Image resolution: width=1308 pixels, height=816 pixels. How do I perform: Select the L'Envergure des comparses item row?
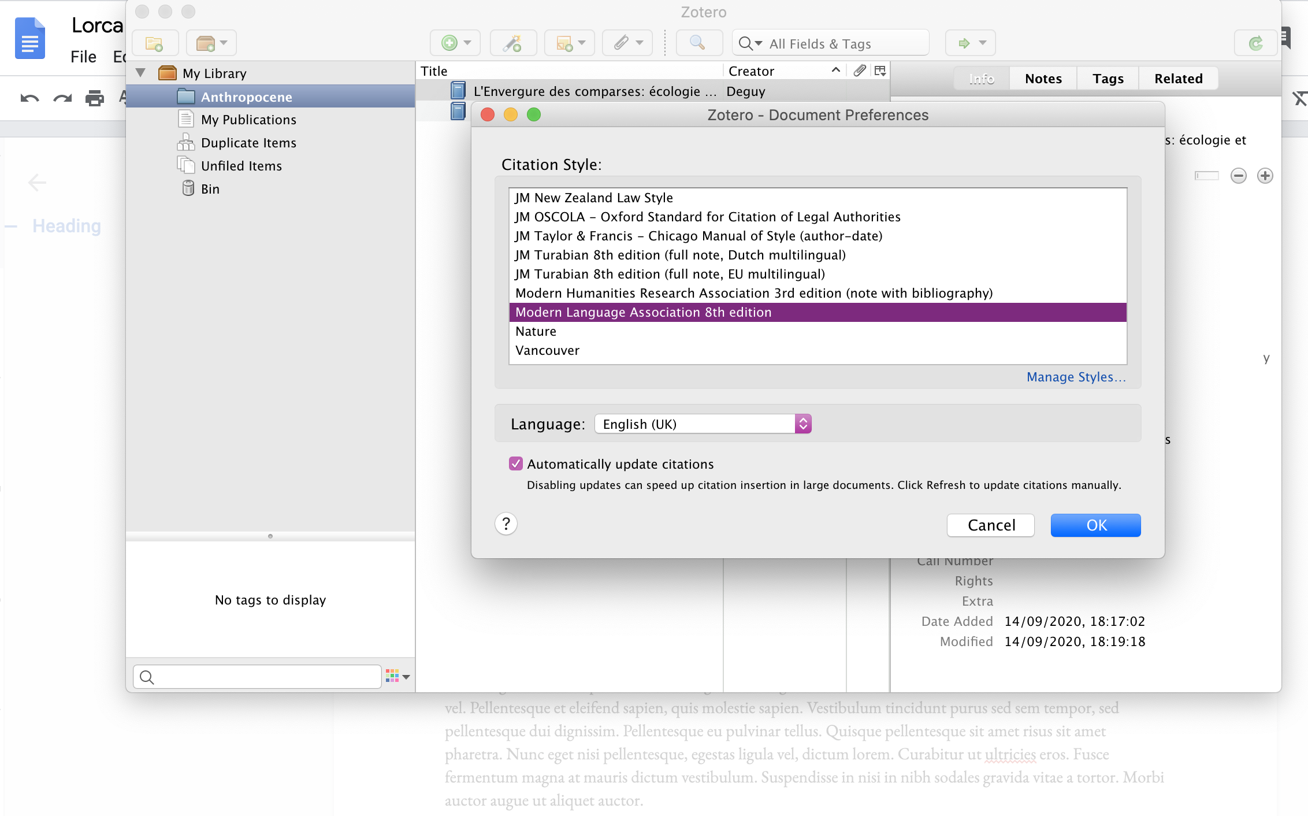click(653, 91)
